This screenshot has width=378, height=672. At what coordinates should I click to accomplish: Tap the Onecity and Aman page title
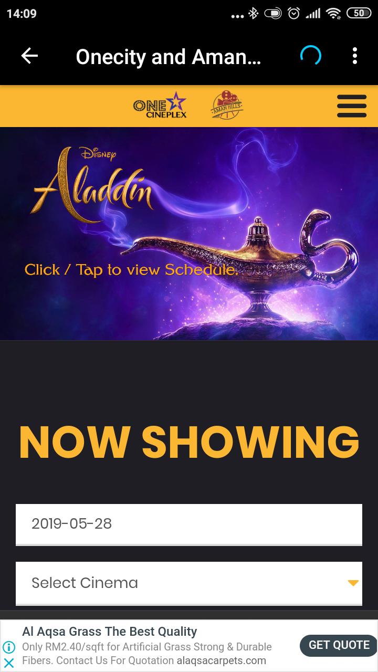pyautogui.click(x=168, y=57)
